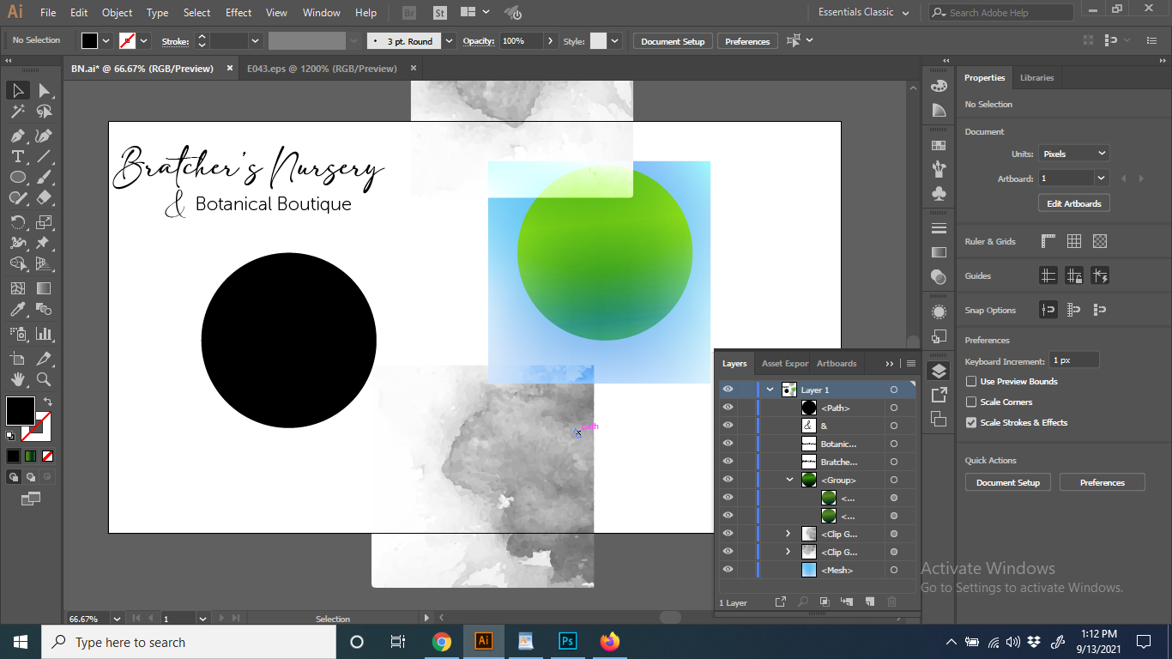
Task: Hide the Mesh layer visibility
Action: point(728,570)
